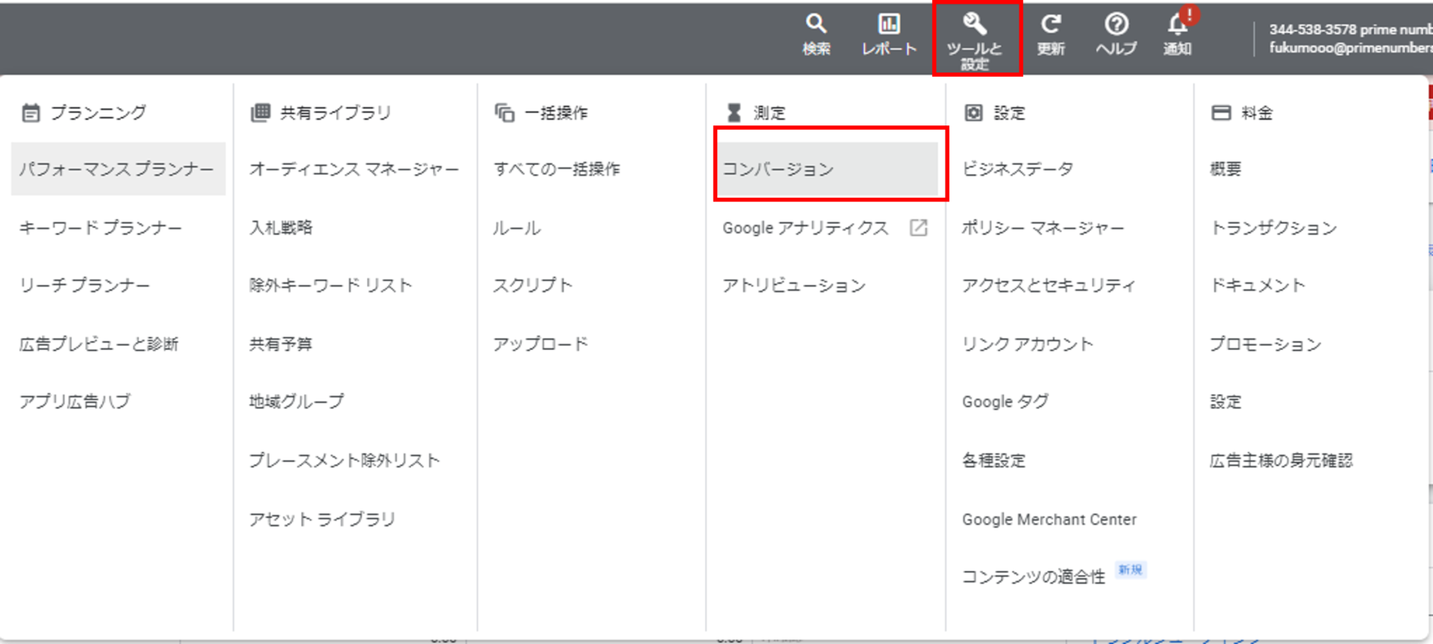1433x644 pixels.
Task: Open 広告主様の身元確認
Action: pos(1281,460)
